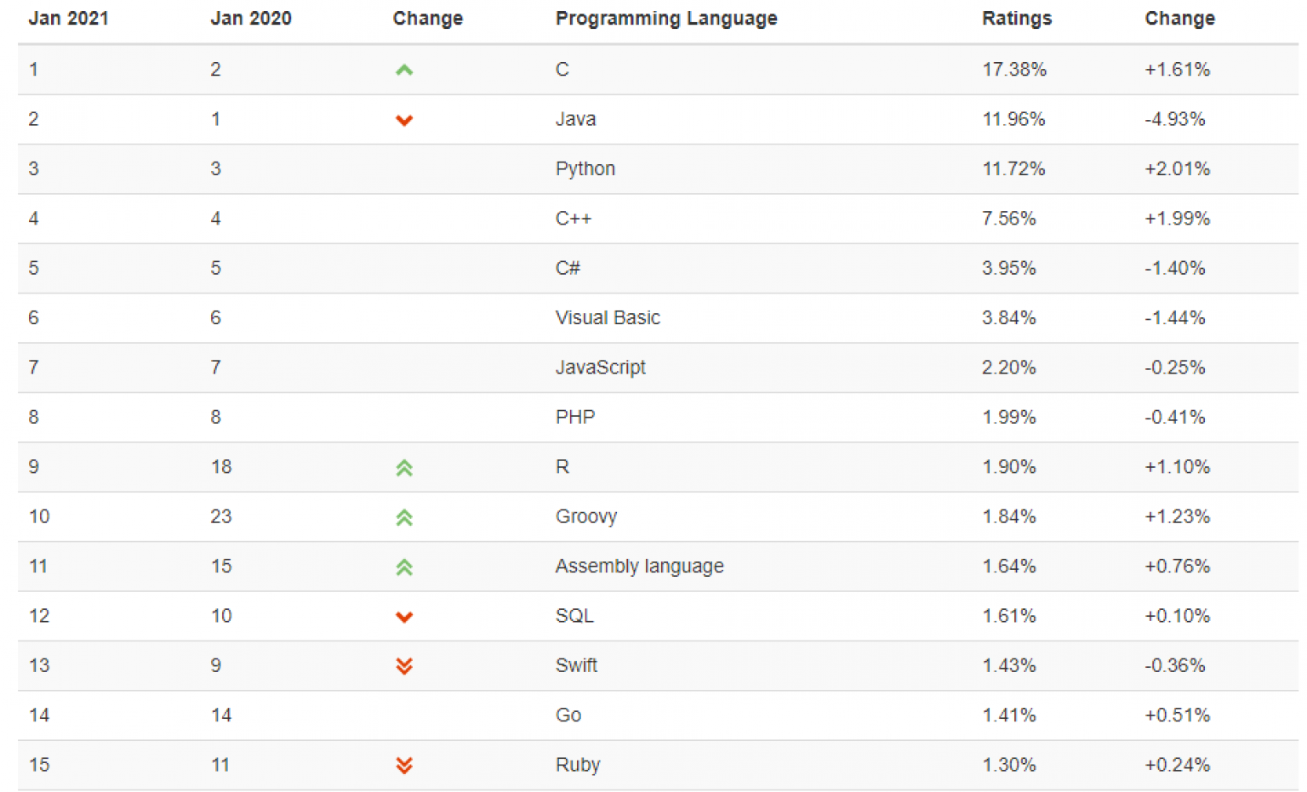Click the green up arrow in C row
The height and width of the screenshot is (792, 1307).
coord(404,71)
